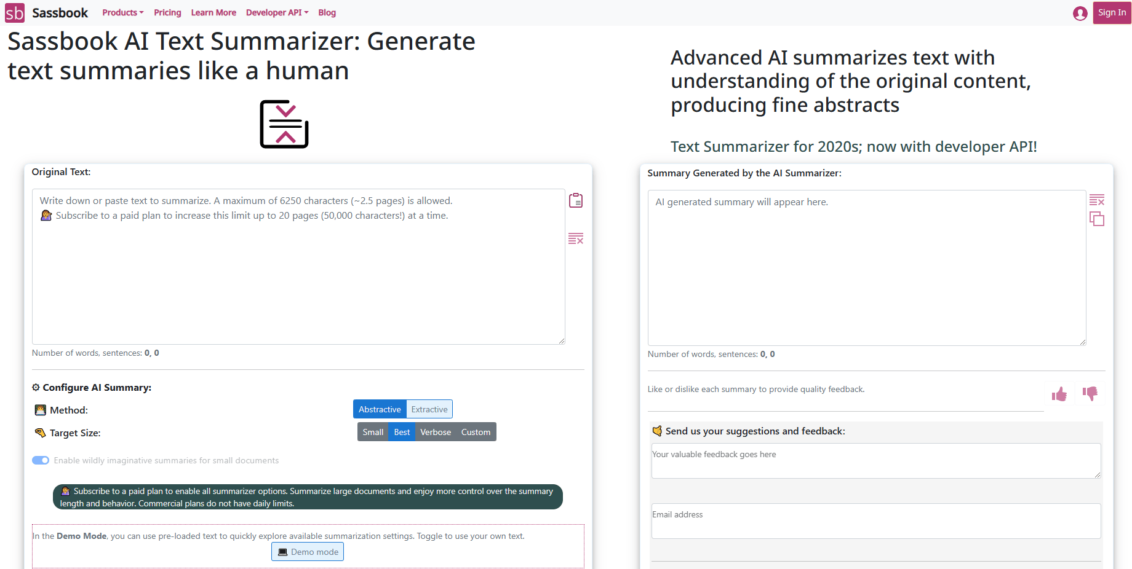Toggle wildly imaginative summaries switch

pos(41,461)
